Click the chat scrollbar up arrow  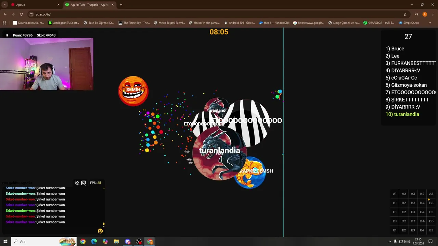[x=104, y=188]
